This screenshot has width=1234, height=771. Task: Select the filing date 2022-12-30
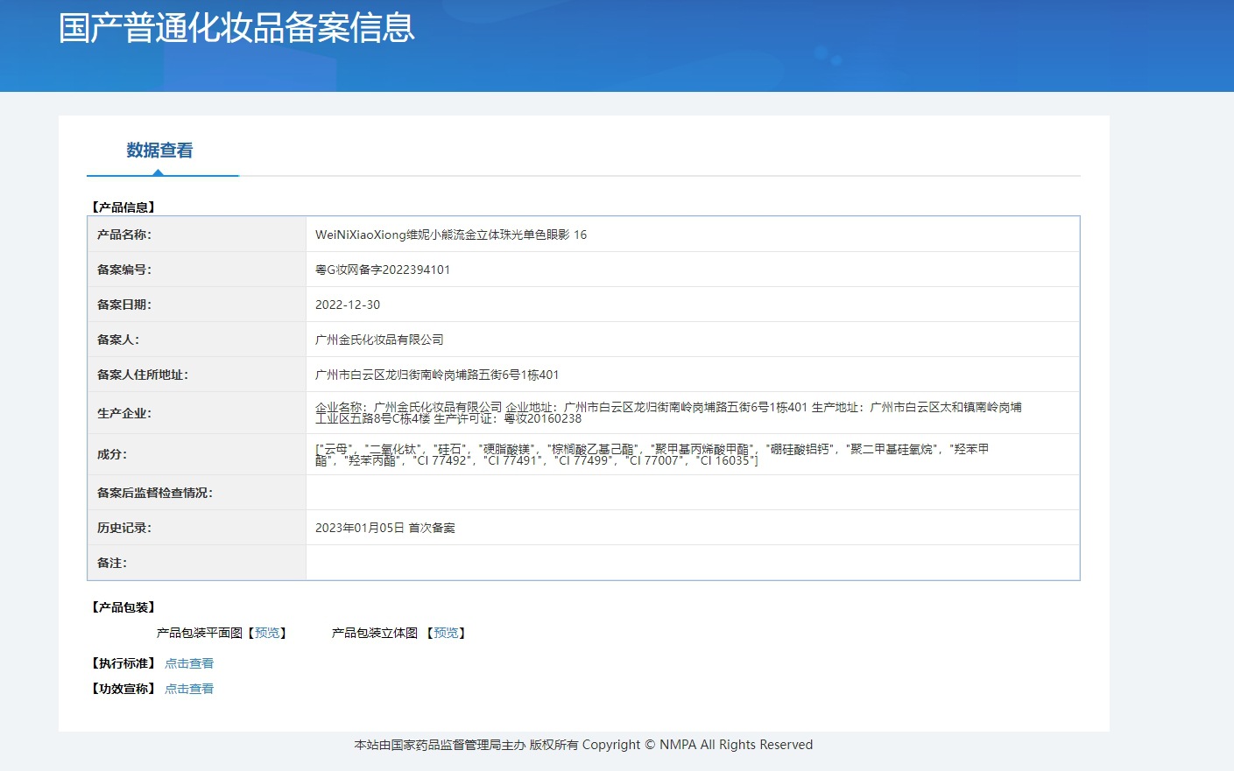(x=348, y=305)
